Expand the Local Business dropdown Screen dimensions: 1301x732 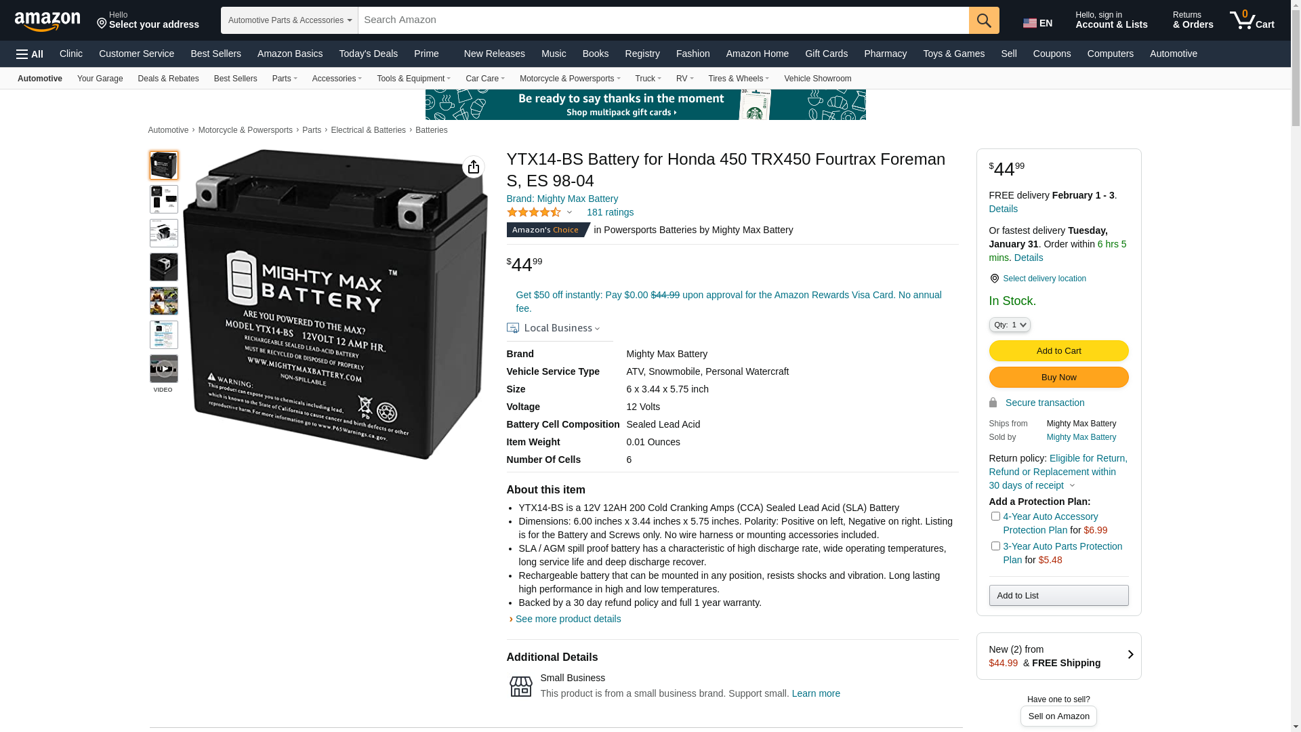pos(553,328)
